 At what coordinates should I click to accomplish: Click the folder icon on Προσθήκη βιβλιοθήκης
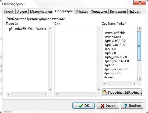click(x=105, y=93)
